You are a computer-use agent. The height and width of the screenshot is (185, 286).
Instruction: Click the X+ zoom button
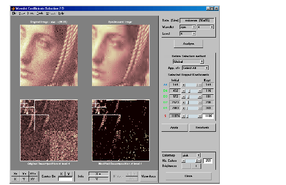(15, 174)
